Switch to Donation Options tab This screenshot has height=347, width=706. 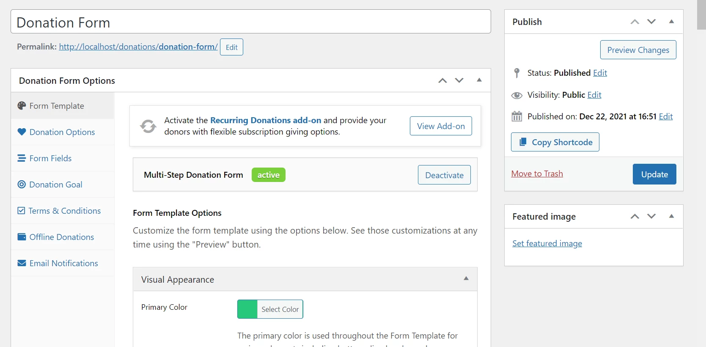click(63, 132)
